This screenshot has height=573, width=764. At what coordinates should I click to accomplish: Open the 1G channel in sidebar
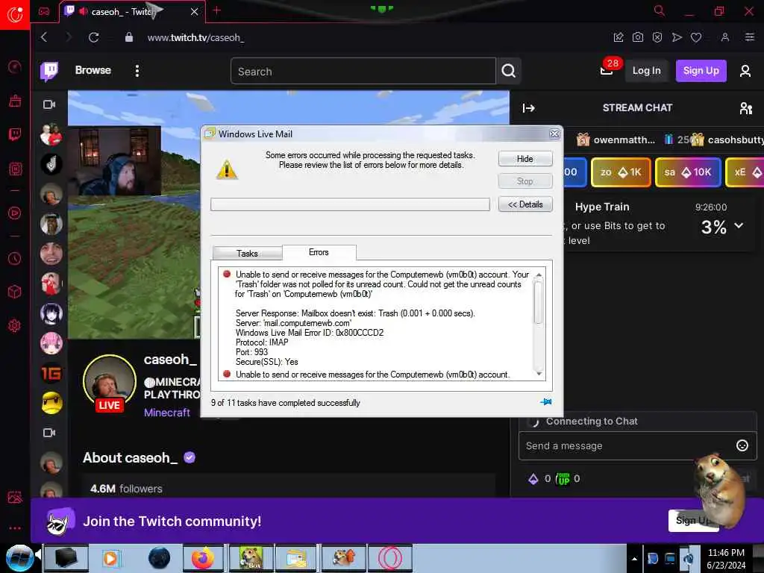(x=51, y=373)
